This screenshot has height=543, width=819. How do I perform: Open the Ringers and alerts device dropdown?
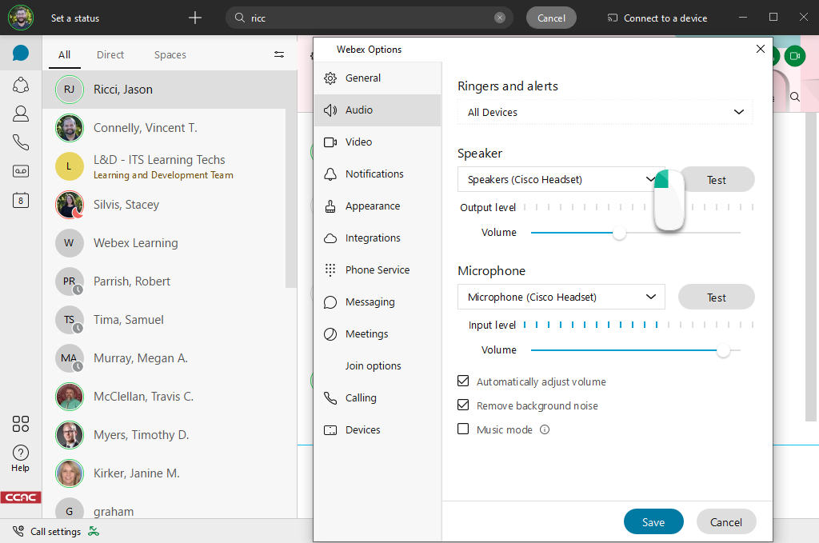point(604,112)
